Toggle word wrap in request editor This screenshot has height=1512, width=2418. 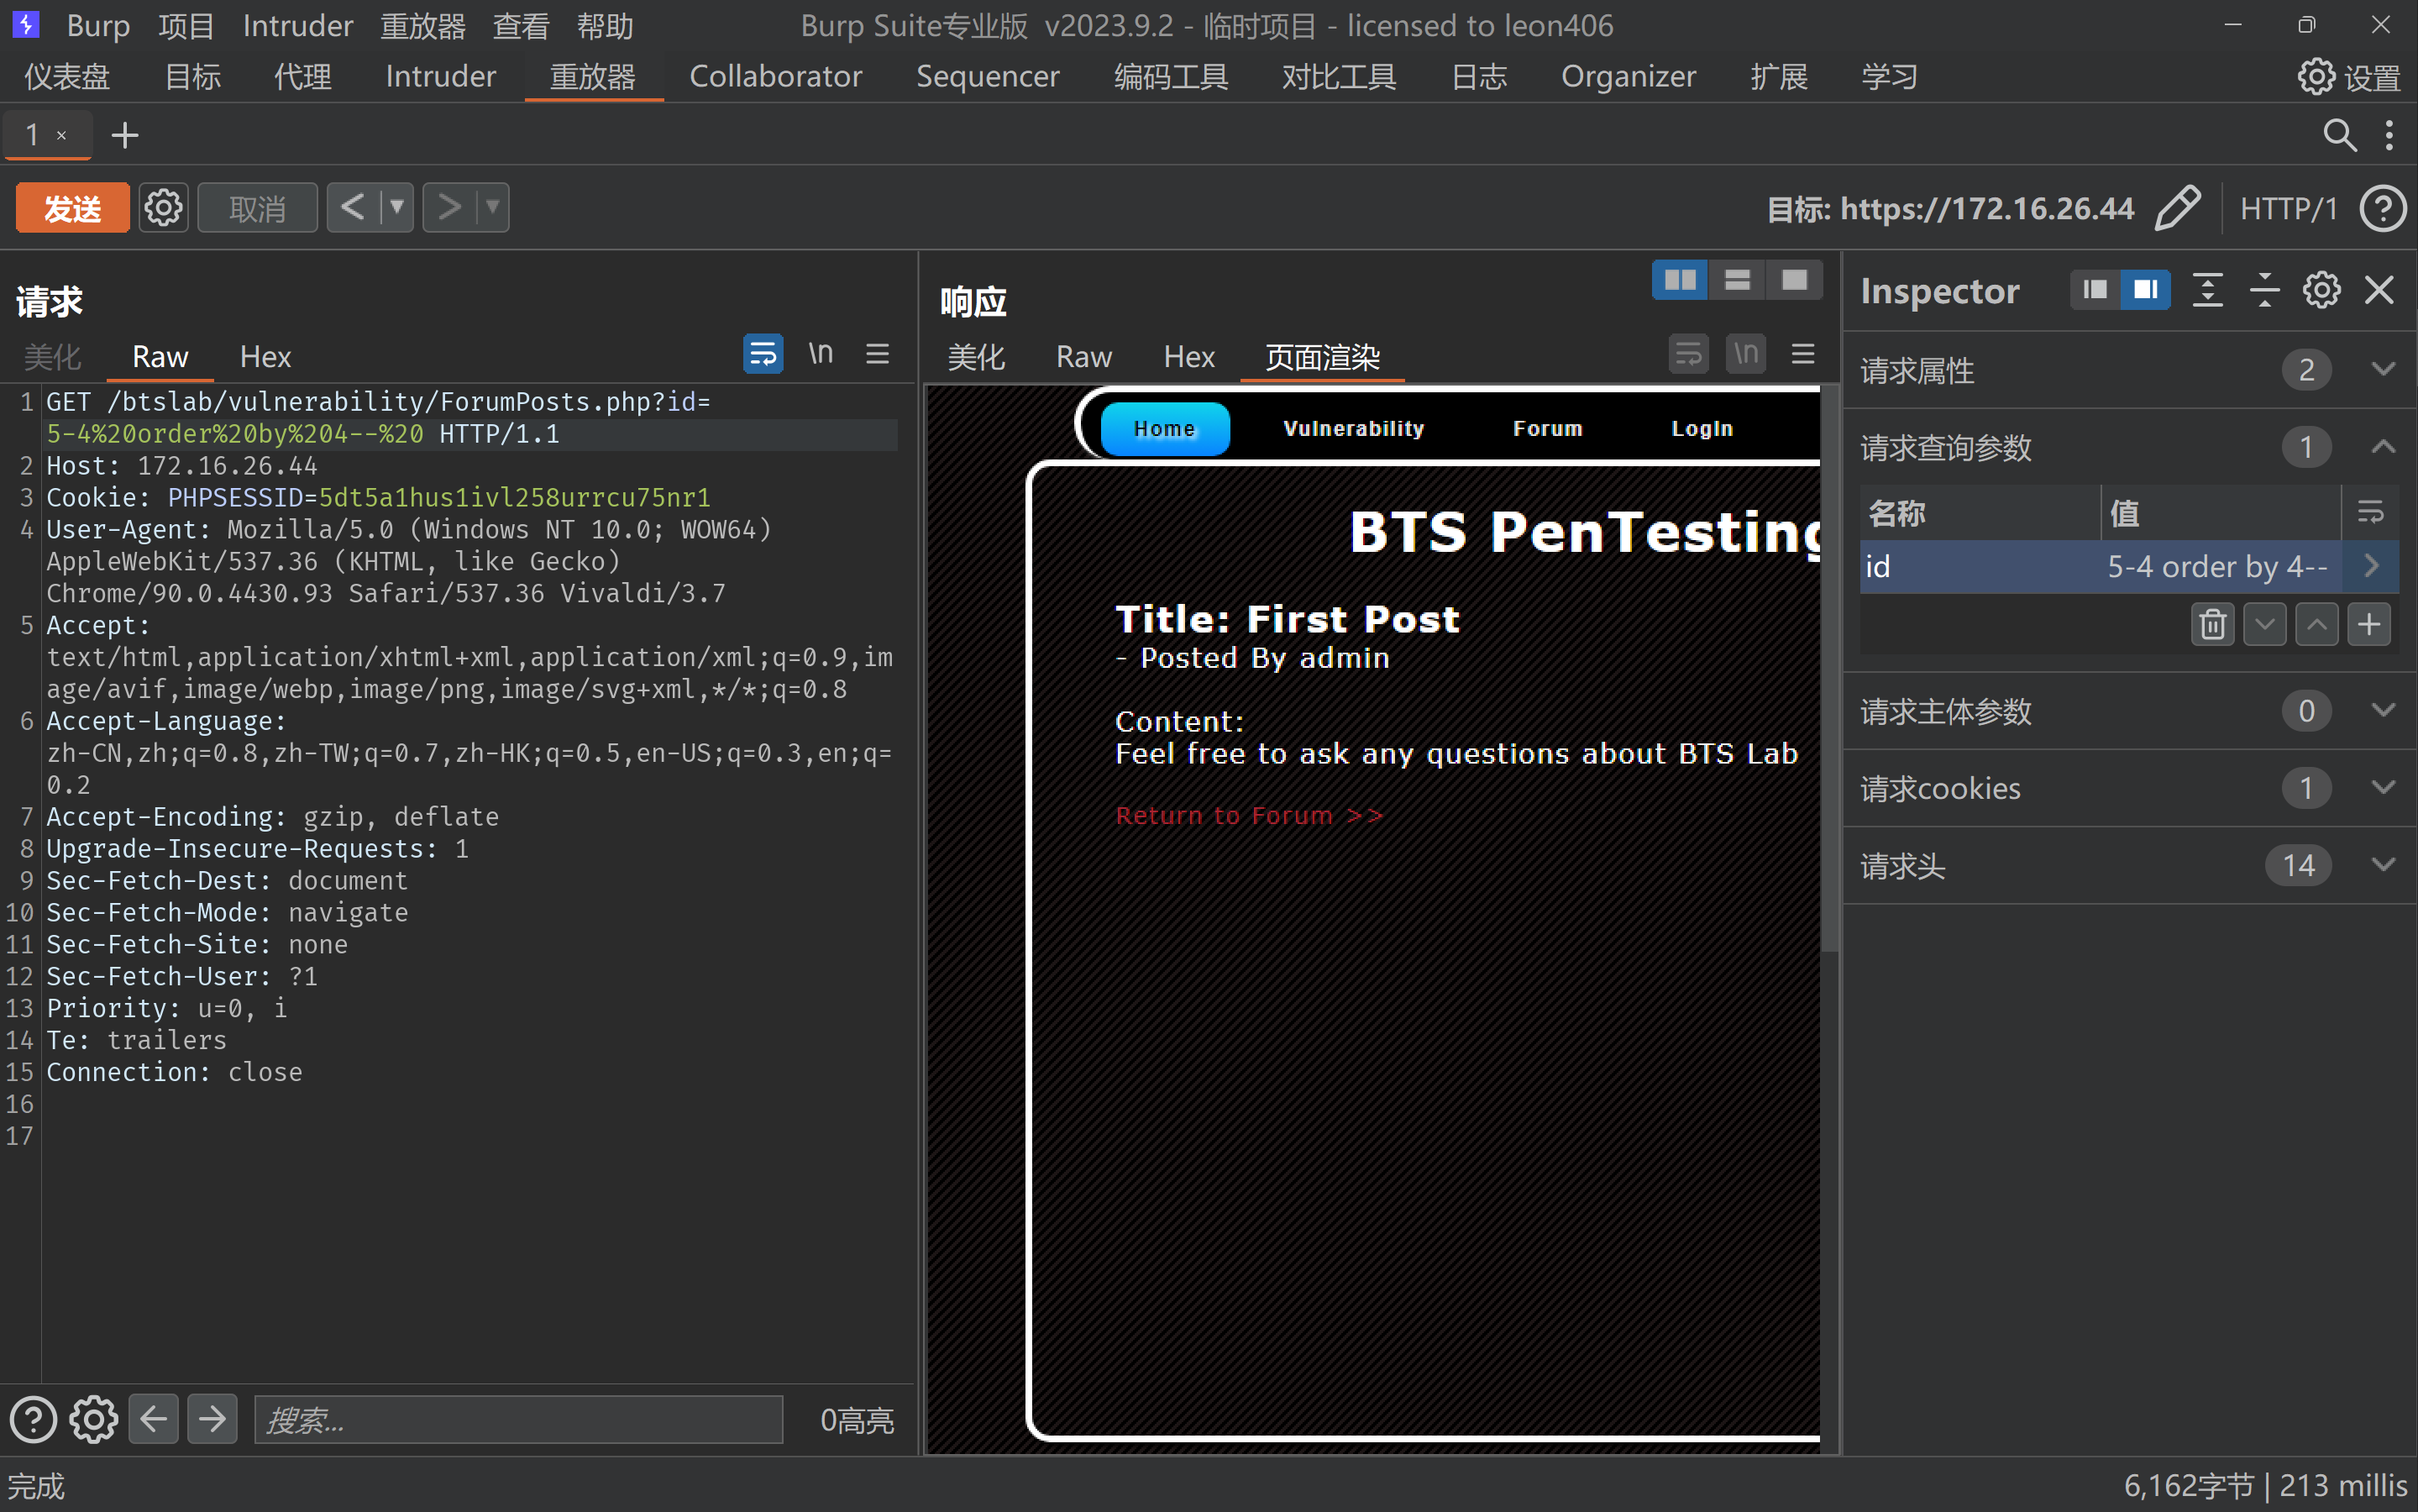[x=763, y=354]
